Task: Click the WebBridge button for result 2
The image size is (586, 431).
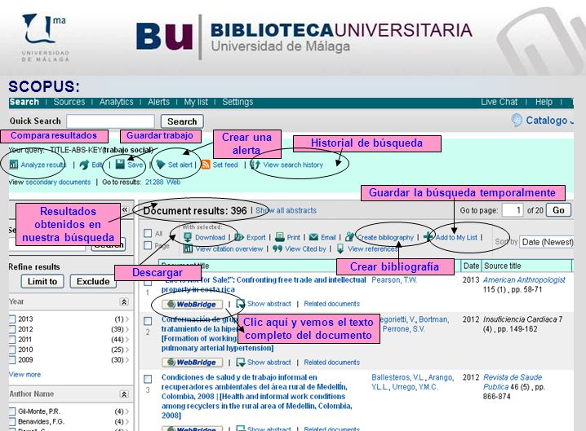Action: (192, 363)
